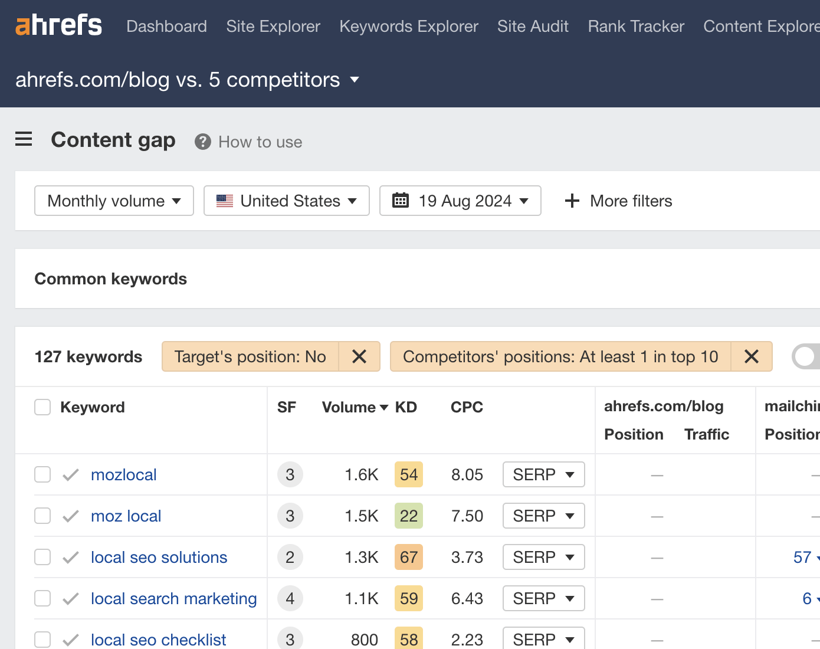
Task: Check the checkbox next to mozlocal
Action: click(x=42, y=474)
